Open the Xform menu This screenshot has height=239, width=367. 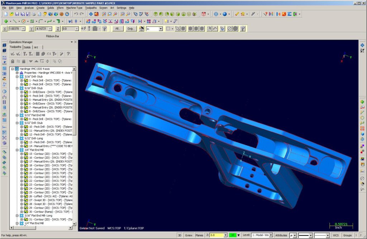click(60, 8)
